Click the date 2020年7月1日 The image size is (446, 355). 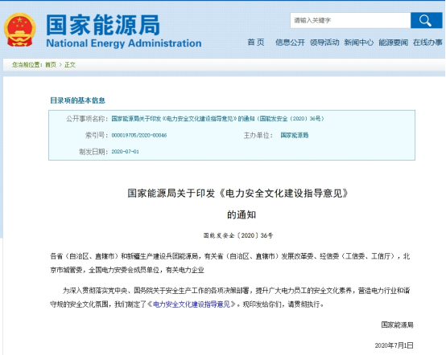pyautogui.click(x=394, y=345)
